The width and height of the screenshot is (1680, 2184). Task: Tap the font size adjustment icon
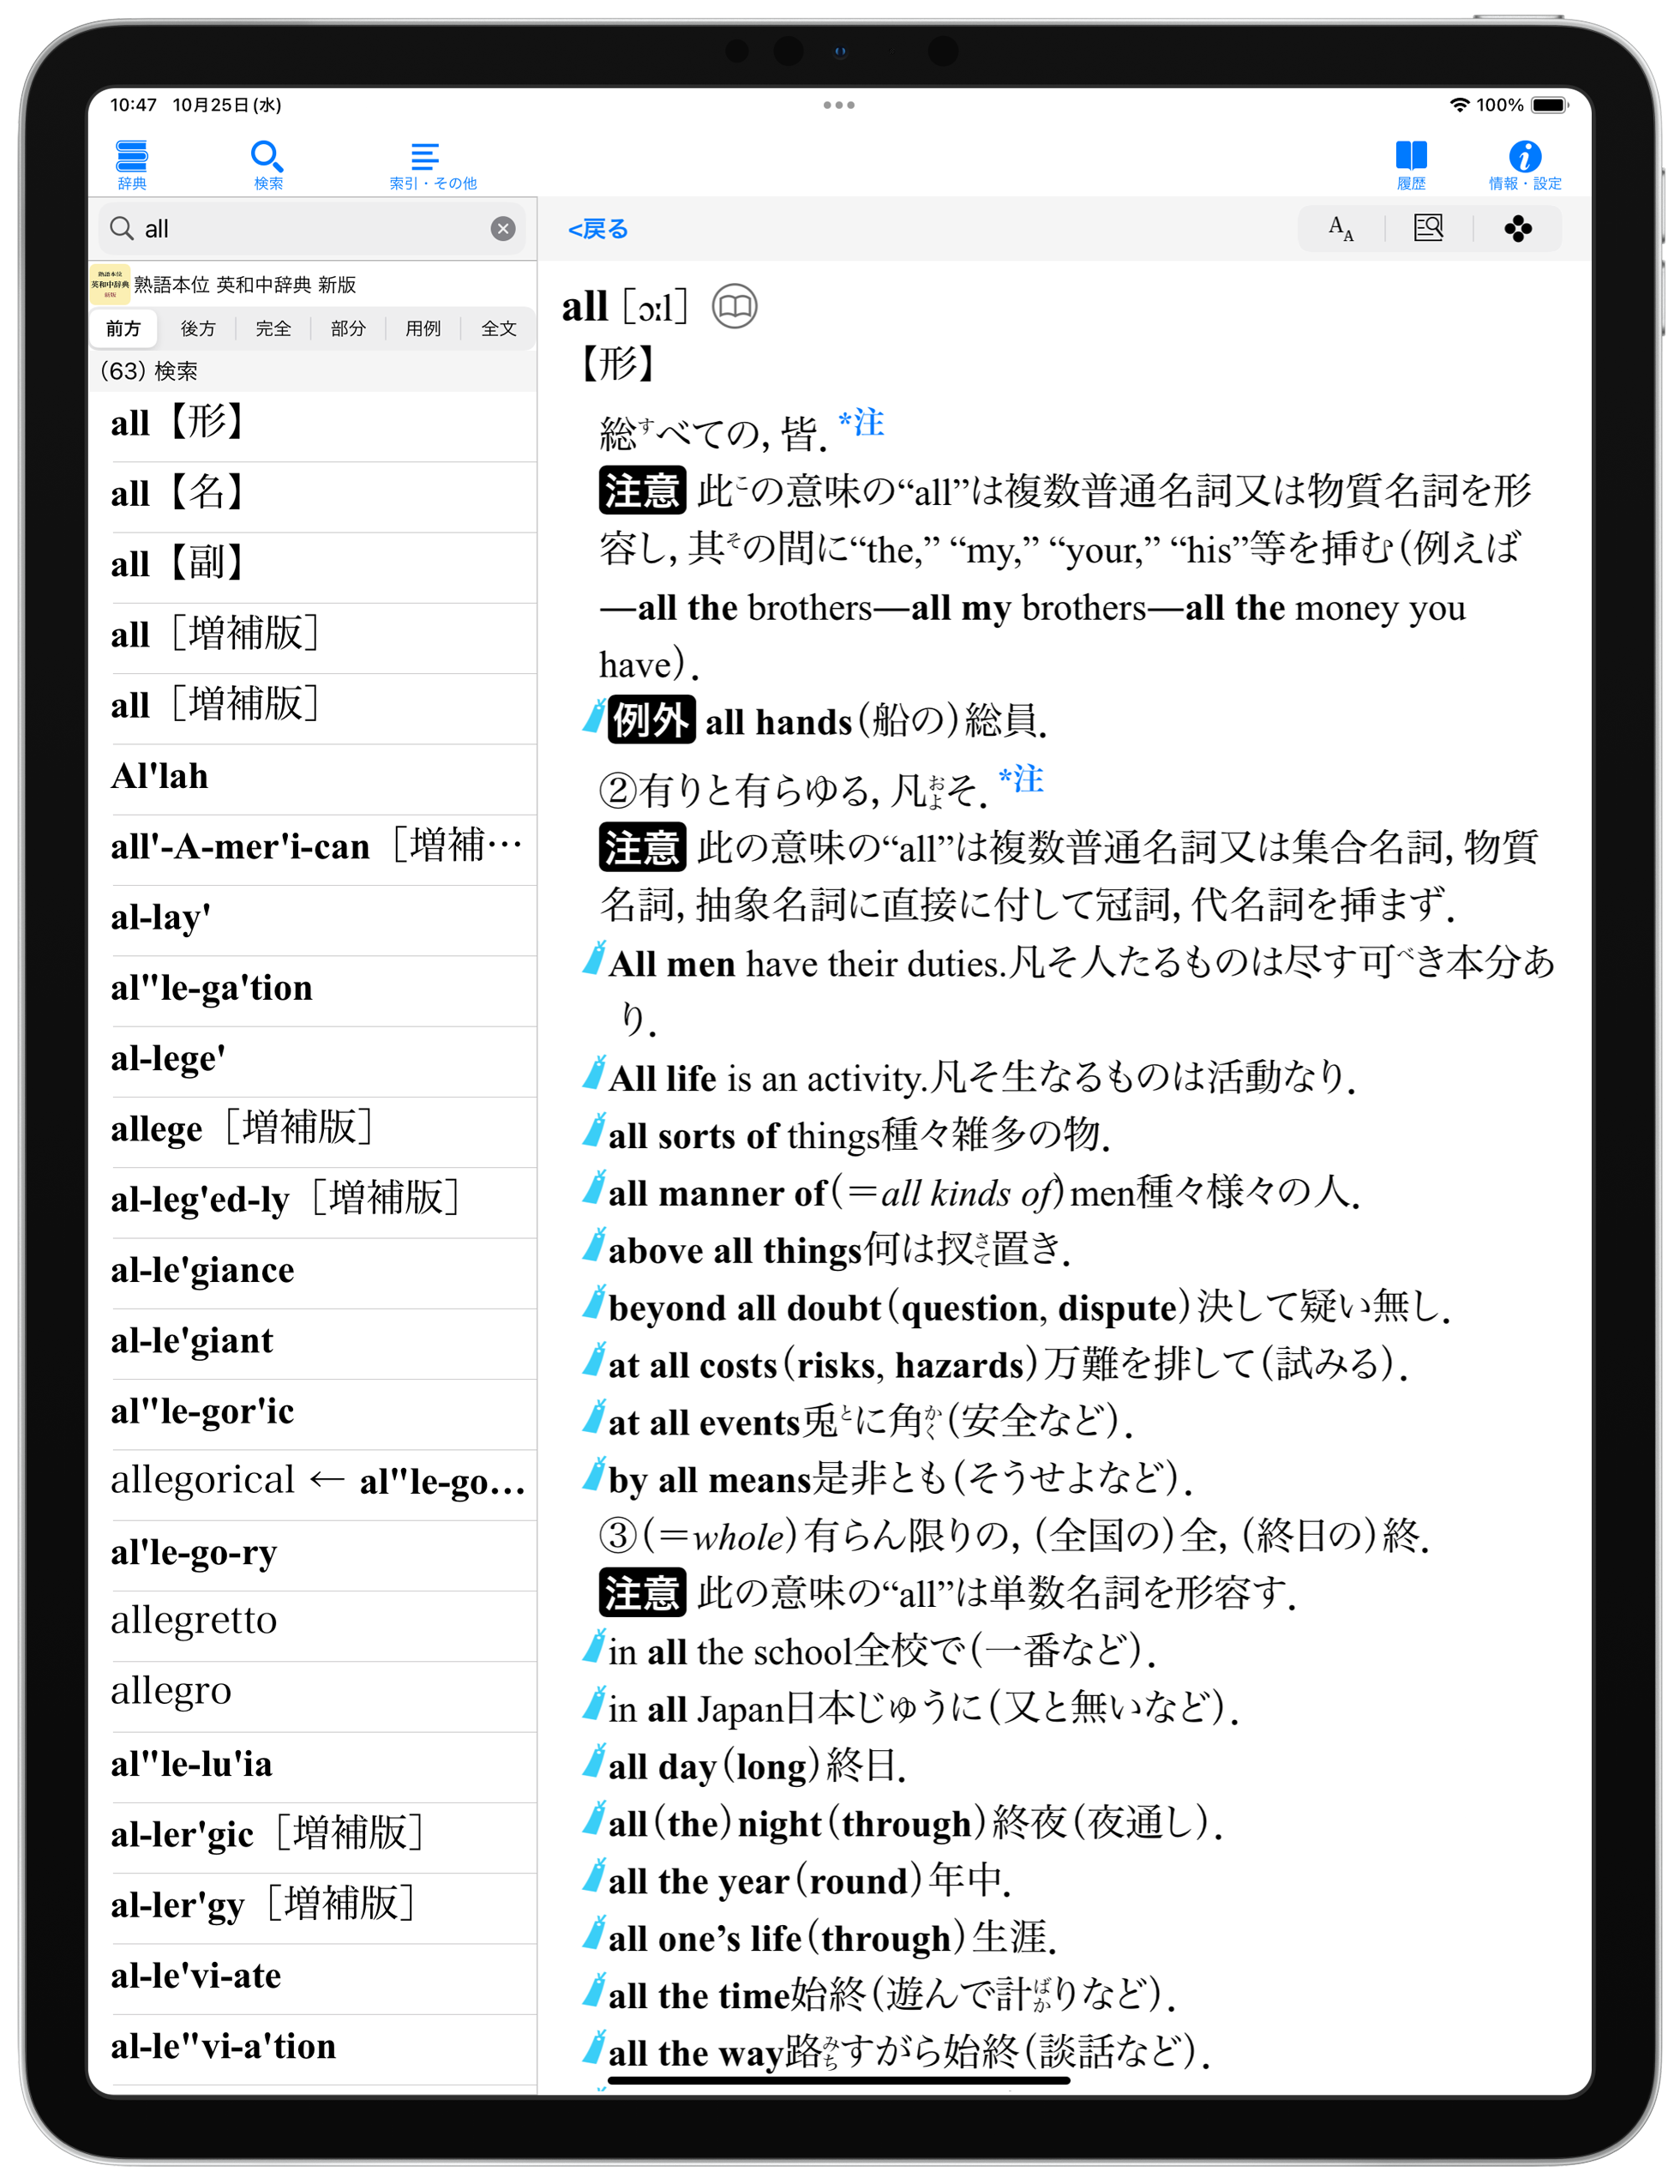click(x=1341, y=229)
